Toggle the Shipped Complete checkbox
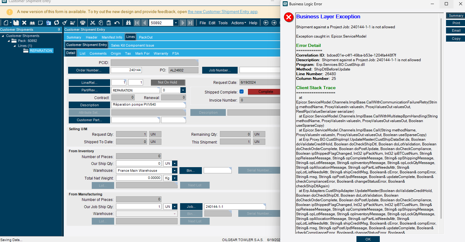This screenshot has height=242, width=465. pos(241,92)
